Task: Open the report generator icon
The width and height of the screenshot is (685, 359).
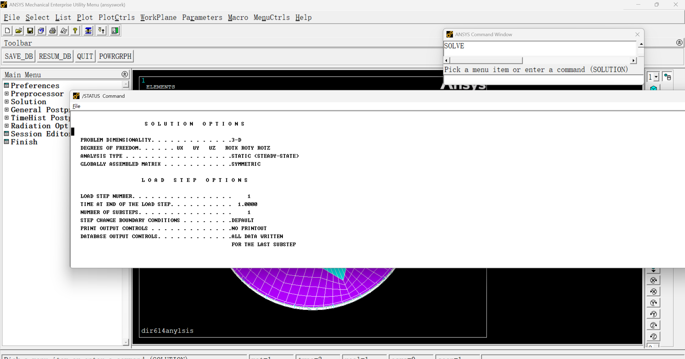Action: pyautogui.click(x=64, y=31)
